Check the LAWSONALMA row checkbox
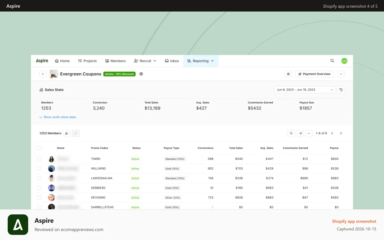384x240 pixels. 39,178
